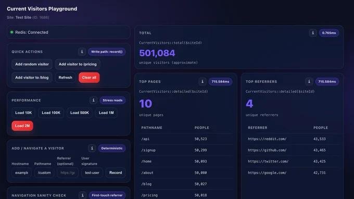Click the https://reddit.com/ referrer row
The height and width of the screenshot is (199, 354).
point(293,139)
